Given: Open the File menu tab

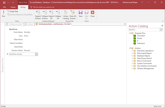Looking at the screenshot, I should [4, 7].
